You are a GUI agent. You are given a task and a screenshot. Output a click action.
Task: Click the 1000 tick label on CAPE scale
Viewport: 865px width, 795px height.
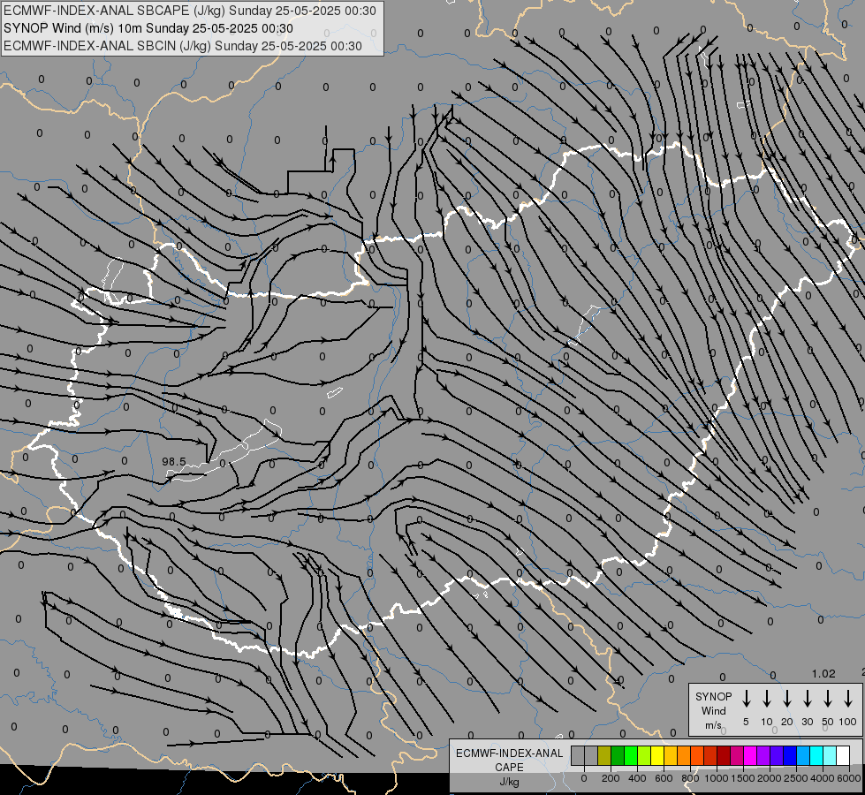coord(717,778)
